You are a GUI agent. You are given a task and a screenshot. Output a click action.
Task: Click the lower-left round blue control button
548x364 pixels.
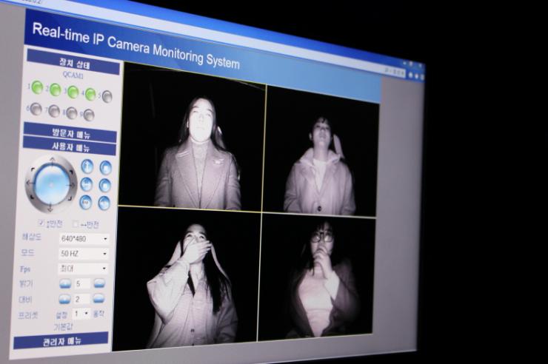86,201
